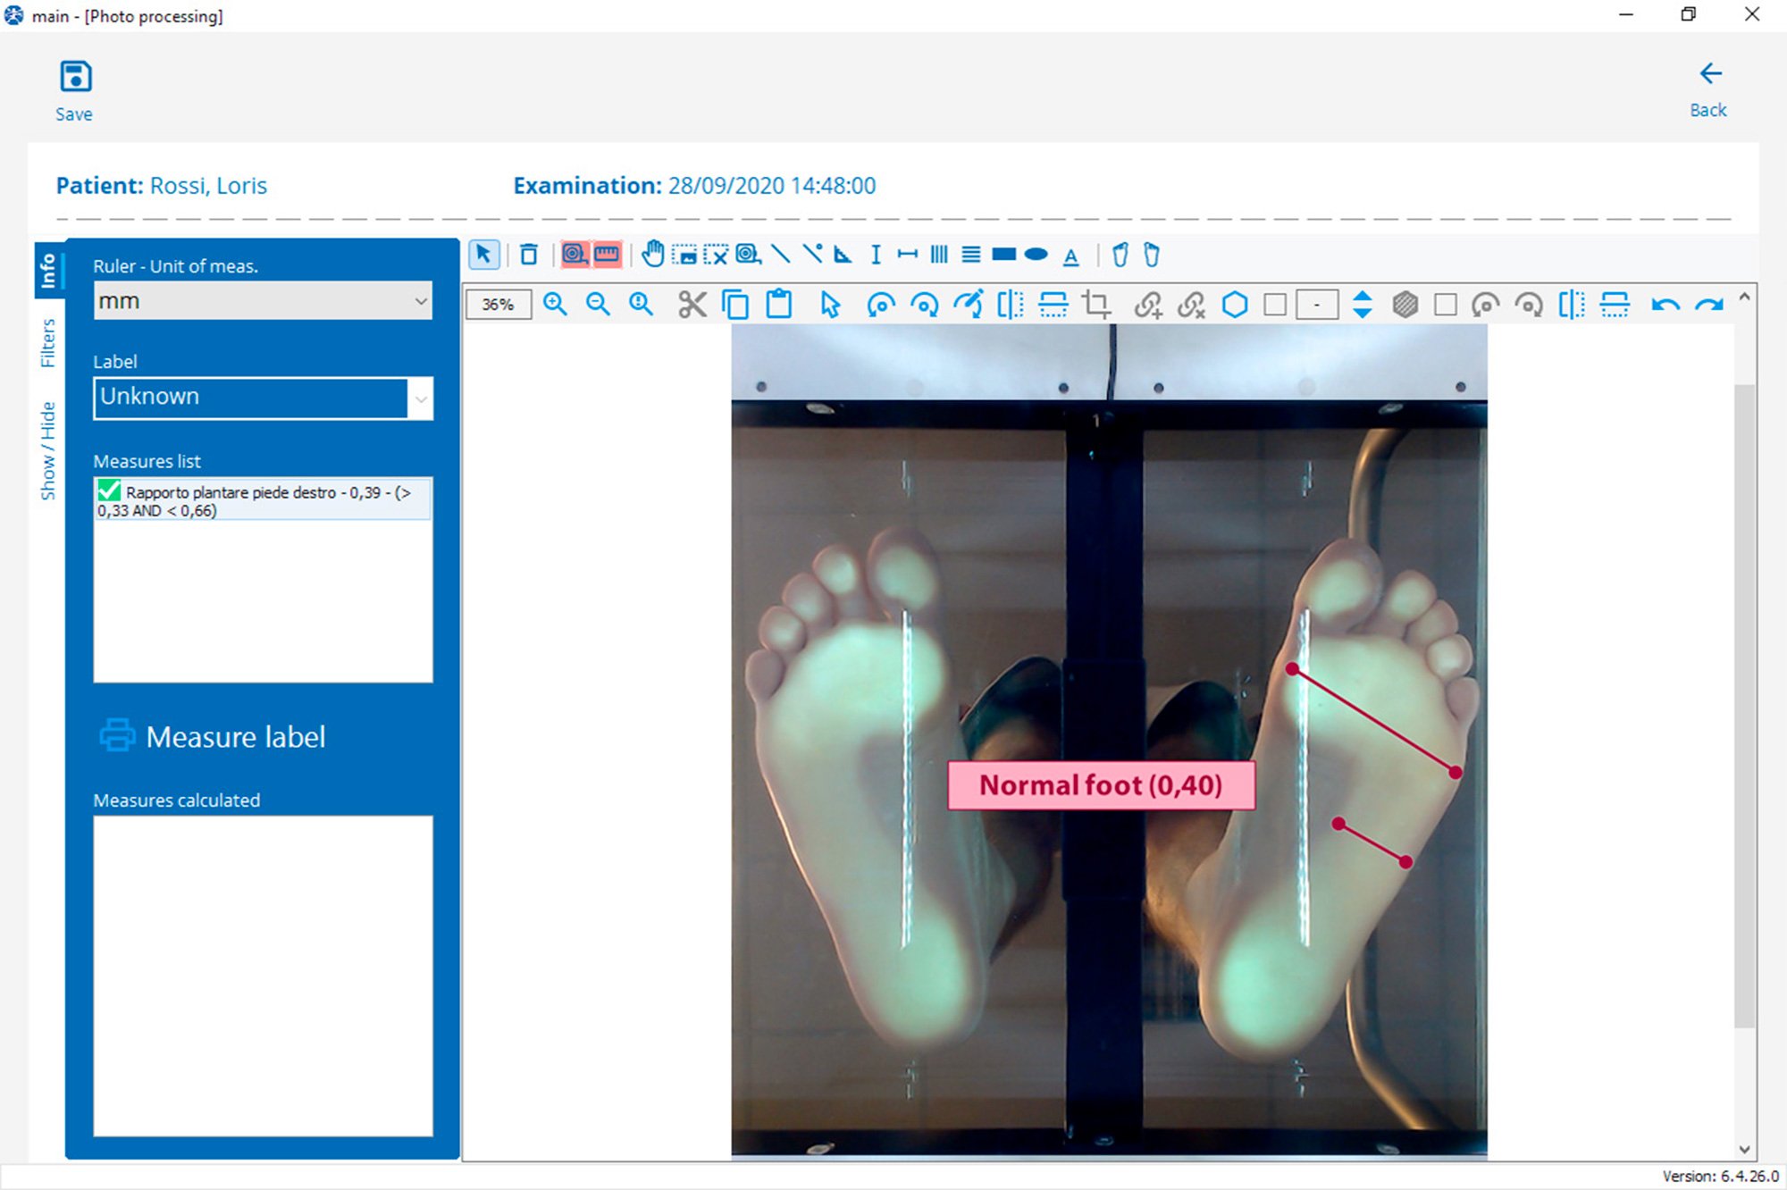Image resolution: width=1787 pixels, height=1190 pixels.
Task: Select the angle measurement tool
Action: tap(843, 255)
